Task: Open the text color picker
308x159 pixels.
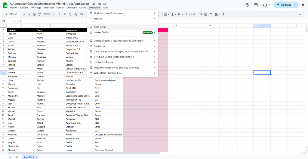Action: tap(187, 14)
